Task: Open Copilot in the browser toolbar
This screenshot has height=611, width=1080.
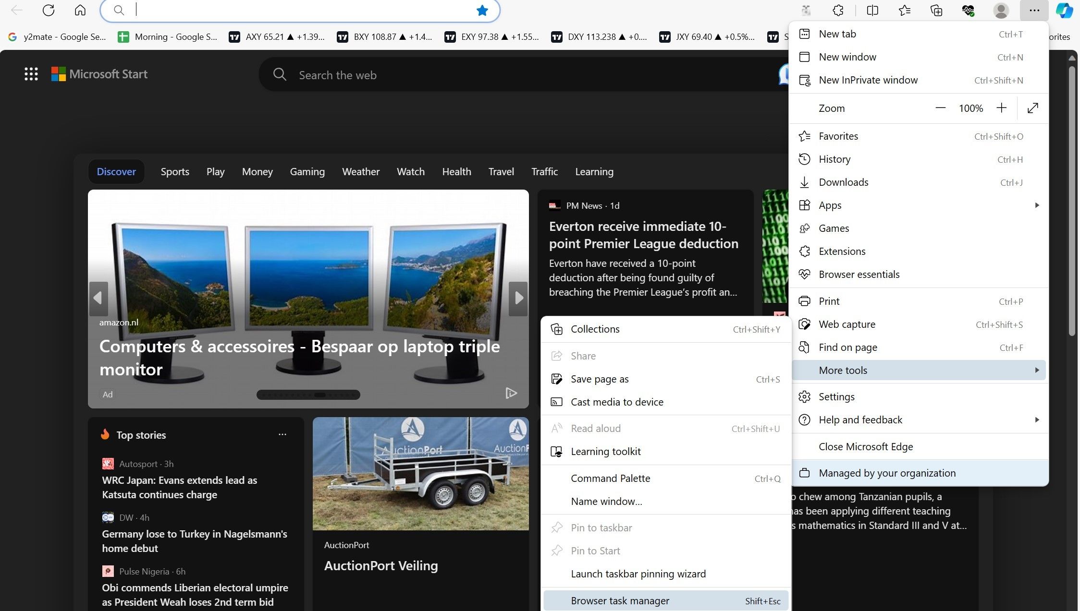Action: point(1064,10)
